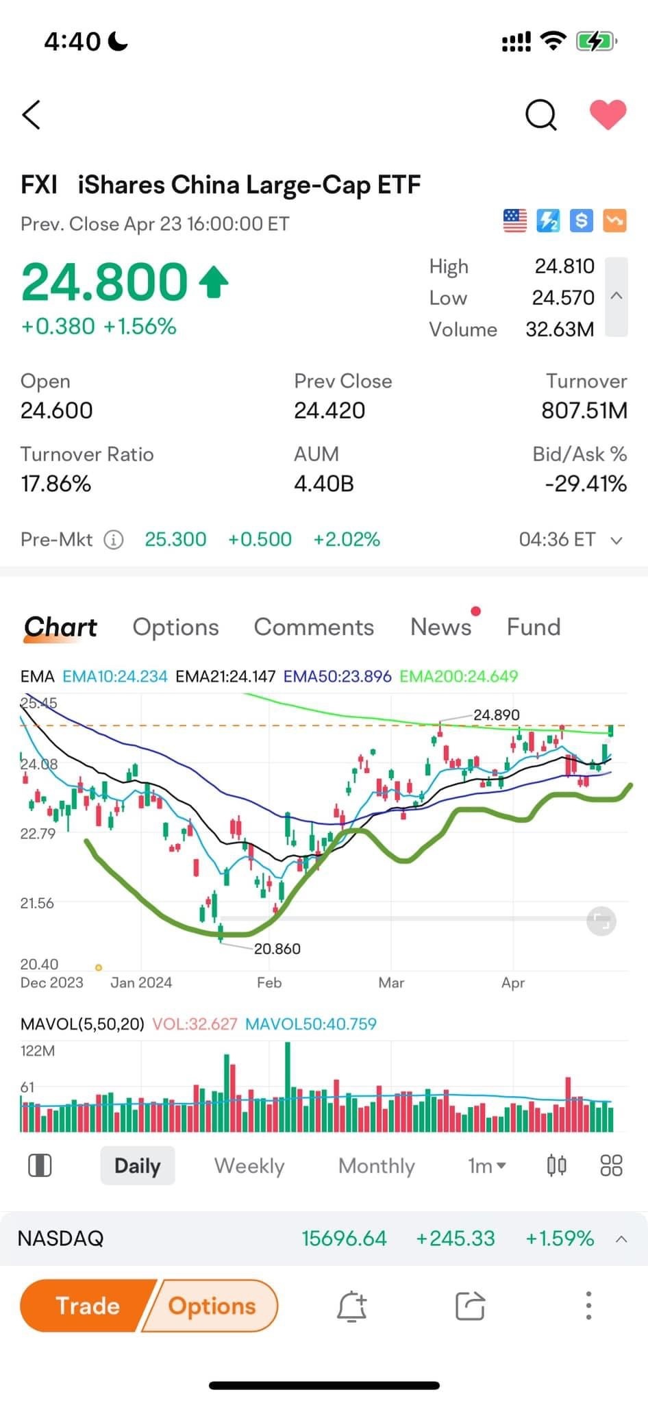The height and width of the screenshot is (1403, 648).
Task: Tap the back arrow icon
Action: (x=32, y=114)
